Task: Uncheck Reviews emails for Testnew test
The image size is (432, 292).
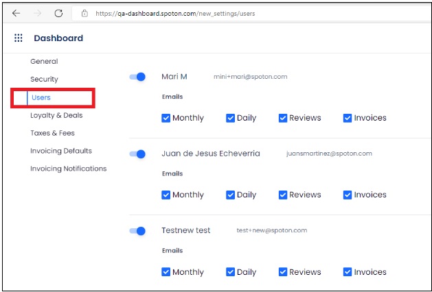Action: click(x=283, y=272)
